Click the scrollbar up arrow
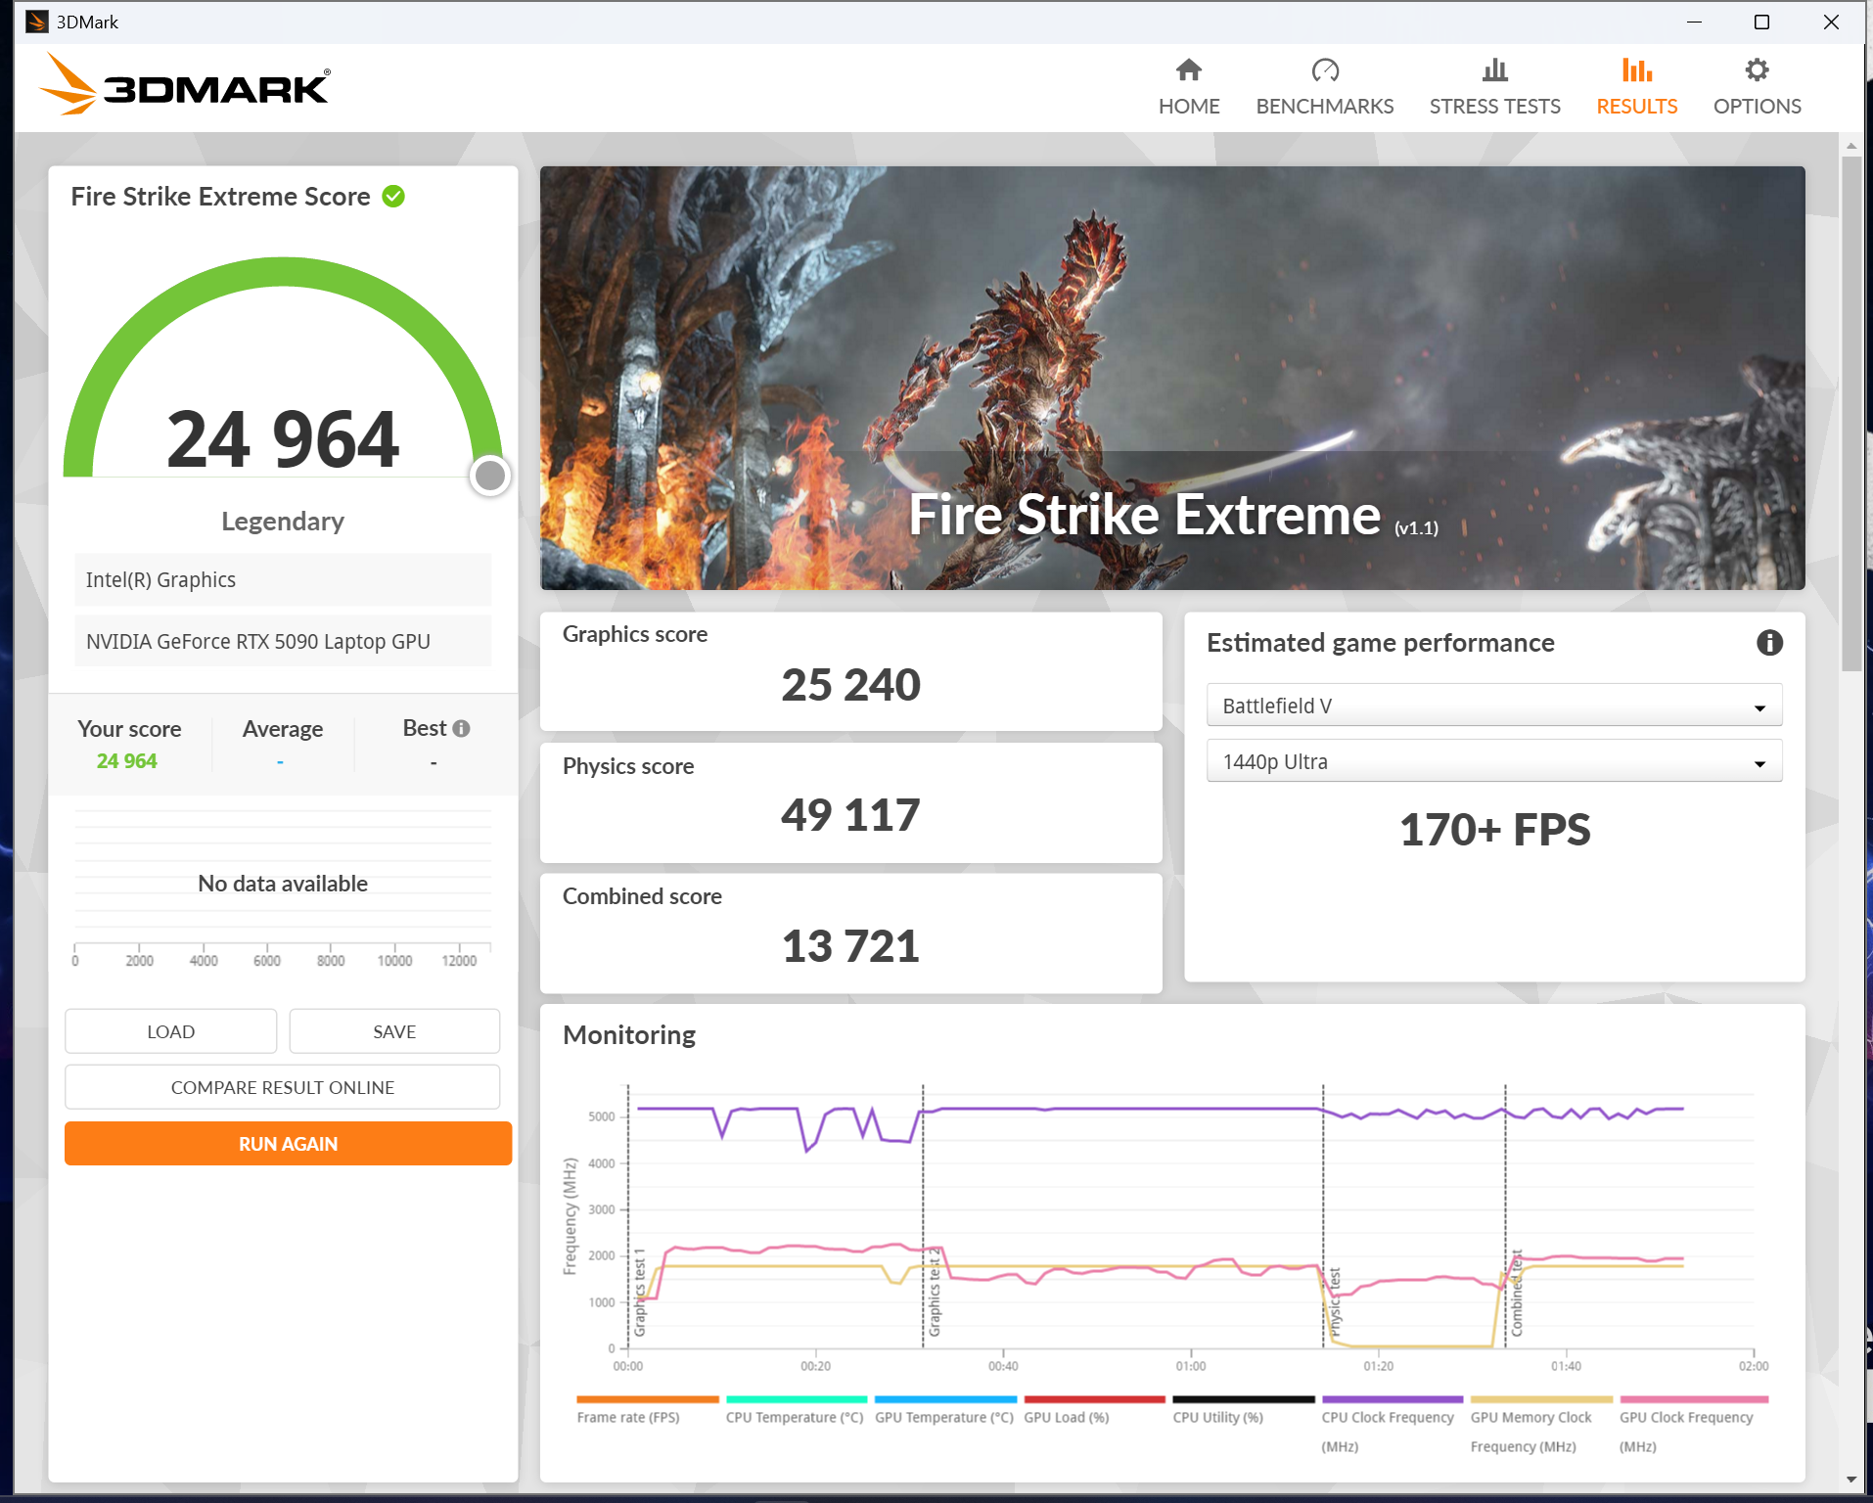Viewport: 1873px width, 1503px height. click(1851, 145)
